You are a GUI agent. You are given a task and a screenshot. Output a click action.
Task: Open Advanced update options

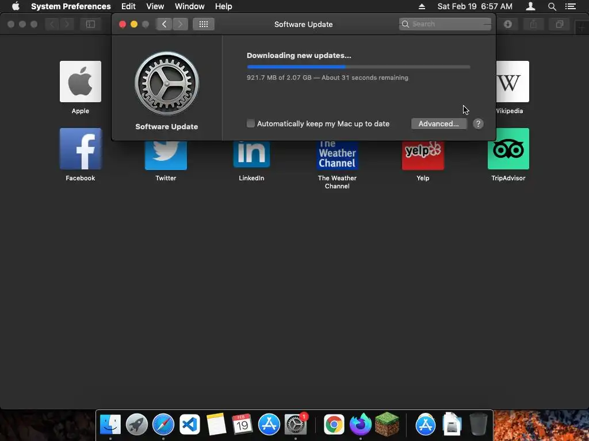(x=439, y=124)
